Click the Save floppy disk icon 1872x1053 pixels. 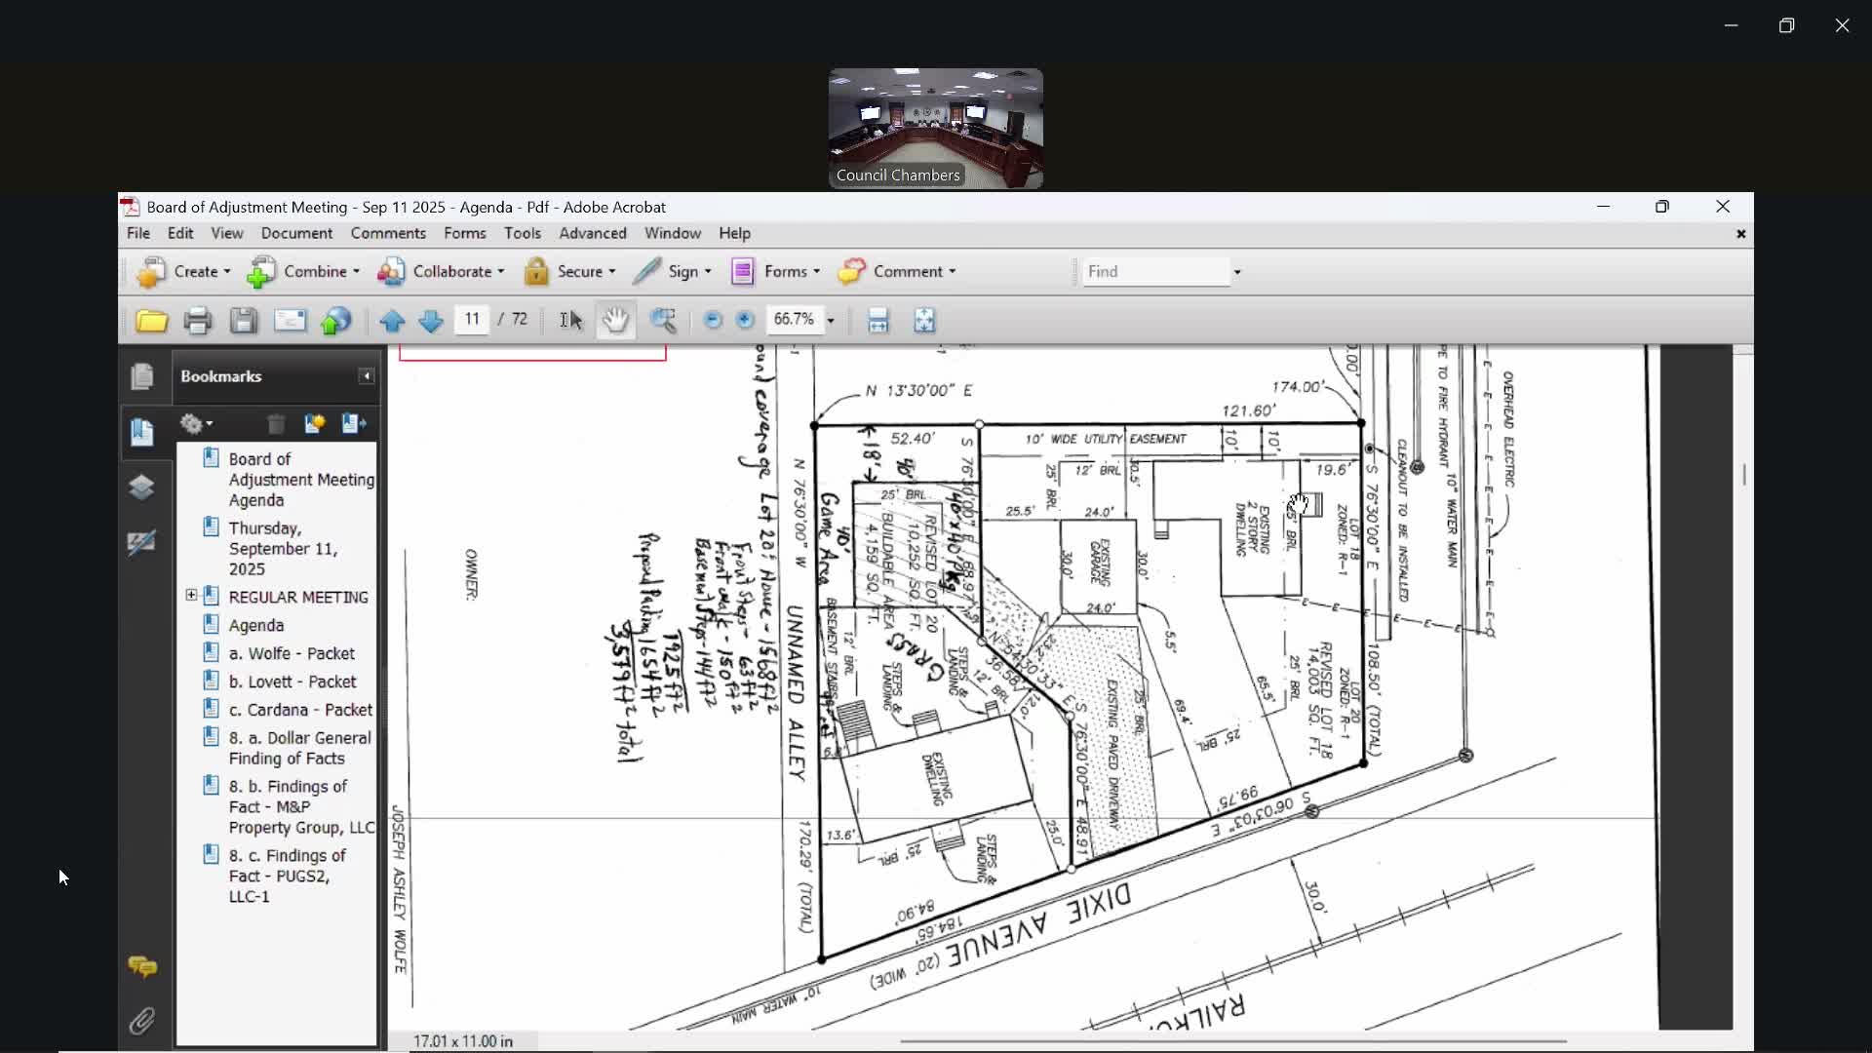243,321
